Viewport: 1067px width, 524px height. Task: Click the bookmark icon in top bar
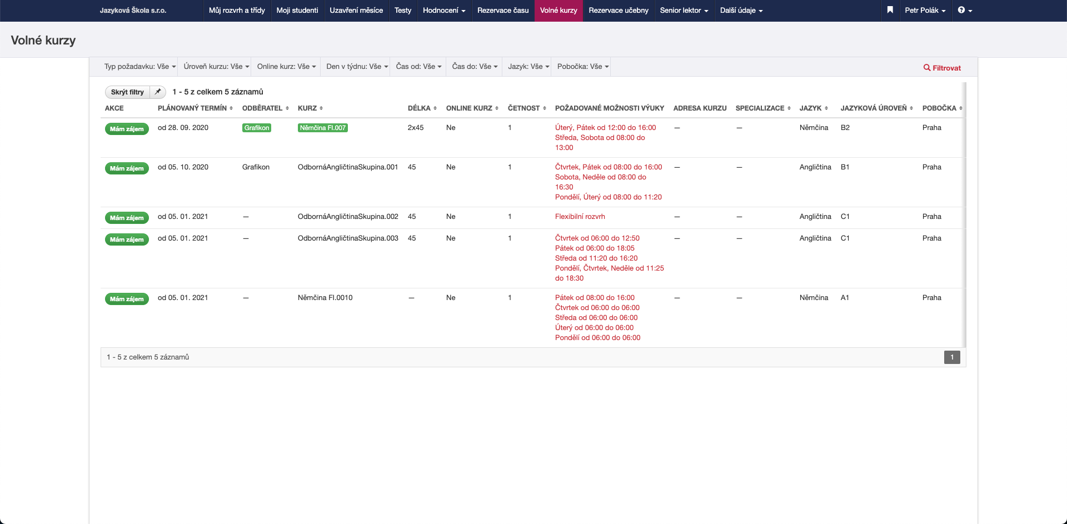(890, 10)
